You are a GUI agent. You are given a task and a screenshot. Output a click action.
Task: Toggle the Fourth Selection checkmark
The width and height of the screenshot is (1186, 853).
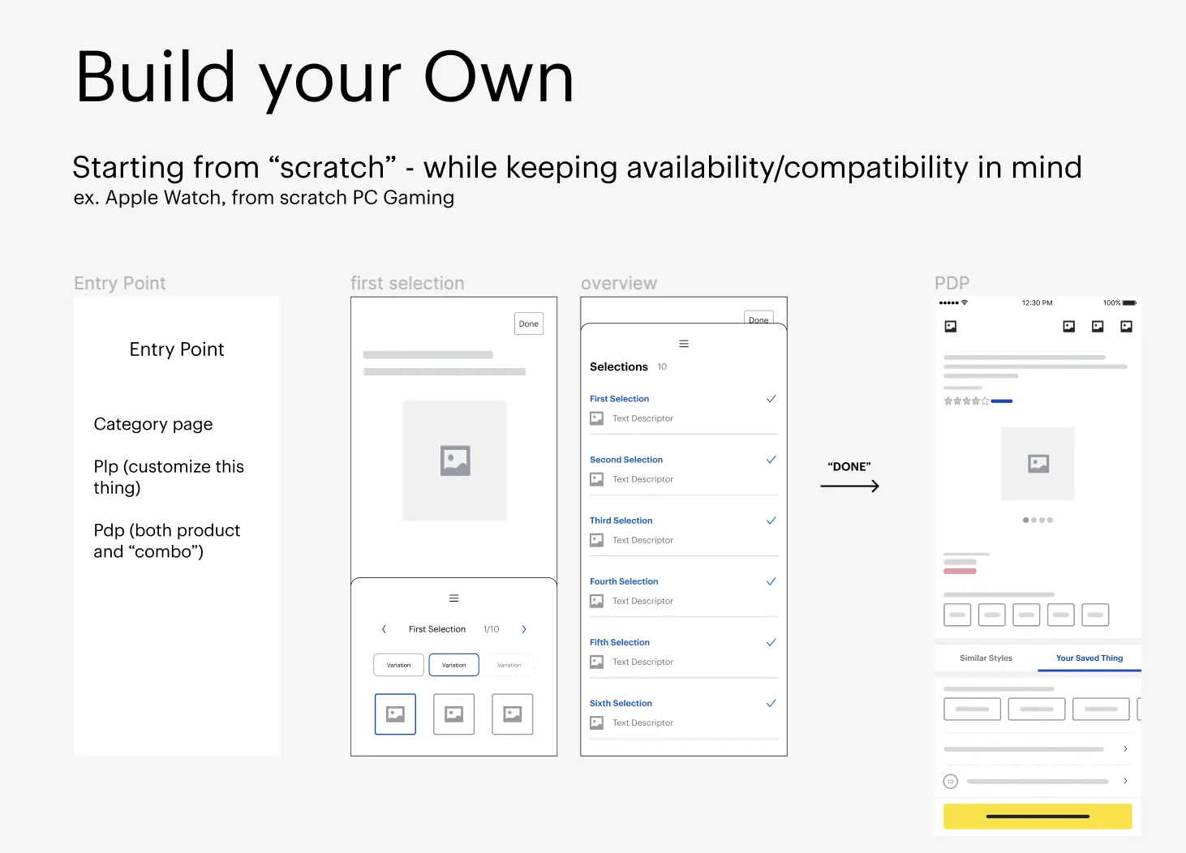[x=771, y=581]
